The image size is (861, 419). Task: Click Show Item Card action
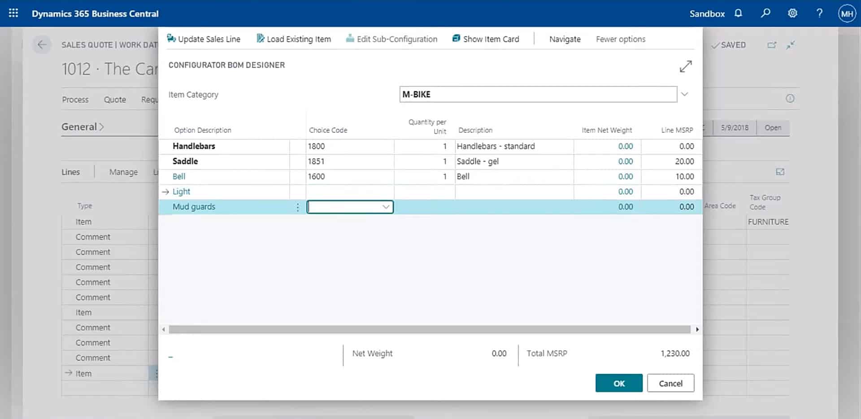click(486, 39)
